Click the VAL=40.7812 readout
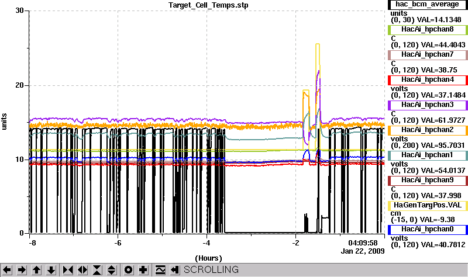This screenshot has height=277, width=468. click(443, 245)
